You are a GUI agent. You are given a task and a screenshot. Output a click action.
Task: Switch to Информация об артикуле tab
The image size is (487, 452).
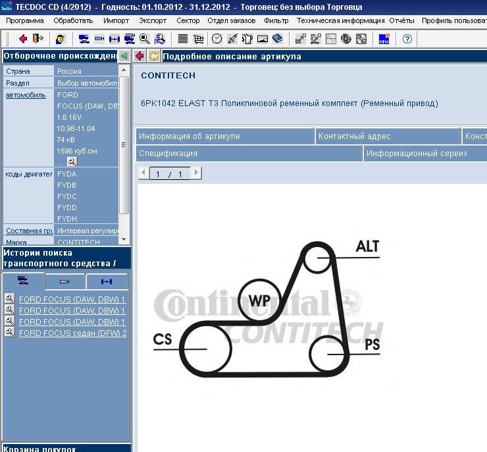225,136
